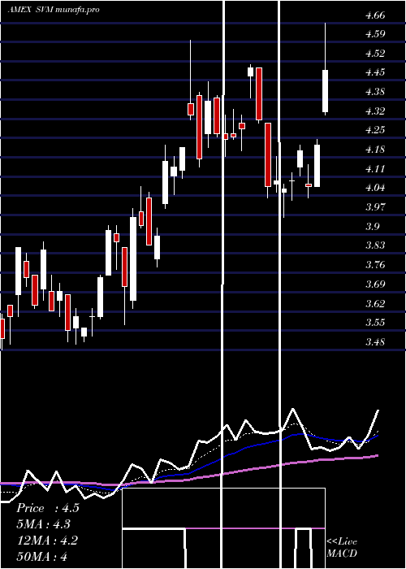406x569 pixels.
Task: Click the 4.52 price axis label
Action: click(375, 54)
